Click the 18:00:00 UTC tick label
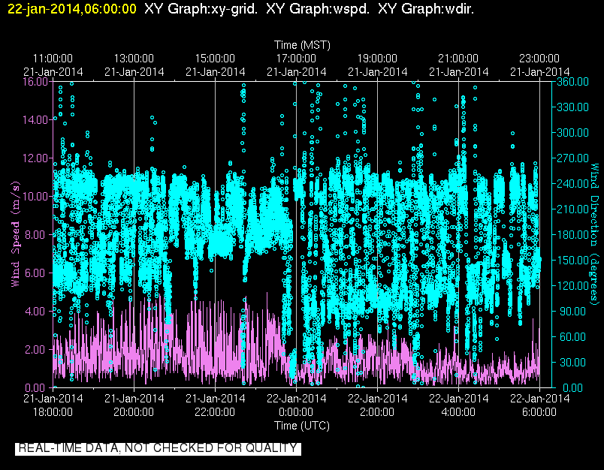604x470 pixels. tap(53, 412)
